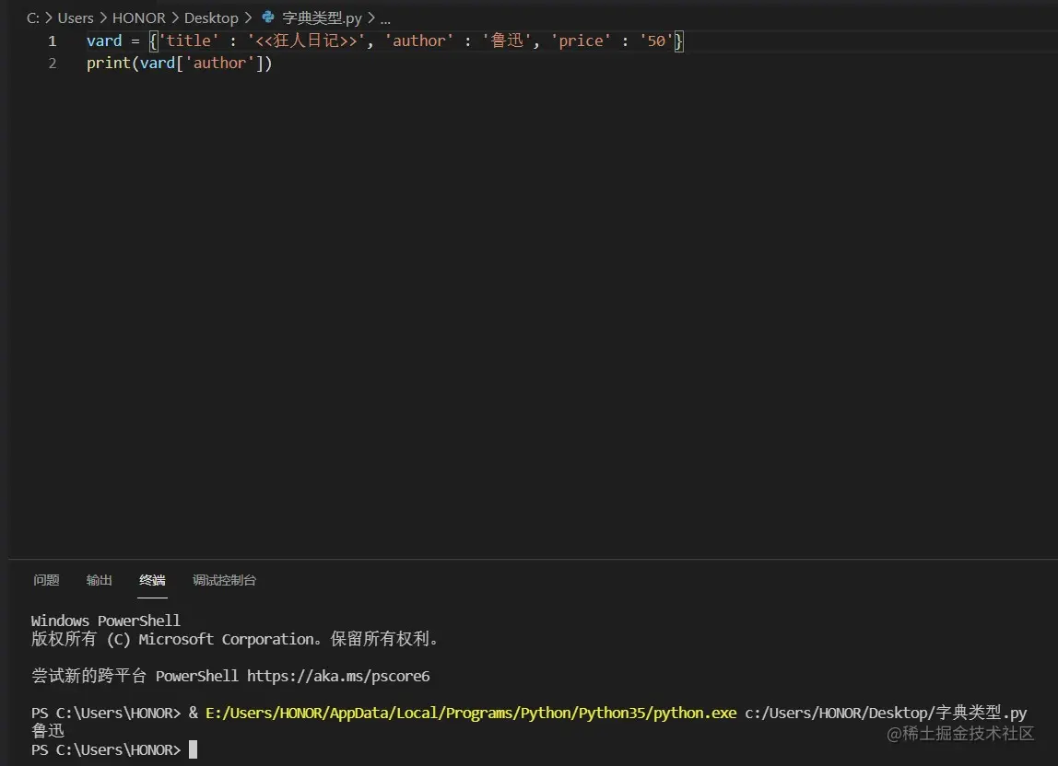The width and height of the screenshot is (1058, 766).
Task: Click the highlighted closing brace on line 1
Action: pyautogui.click(x=679, y=41)
